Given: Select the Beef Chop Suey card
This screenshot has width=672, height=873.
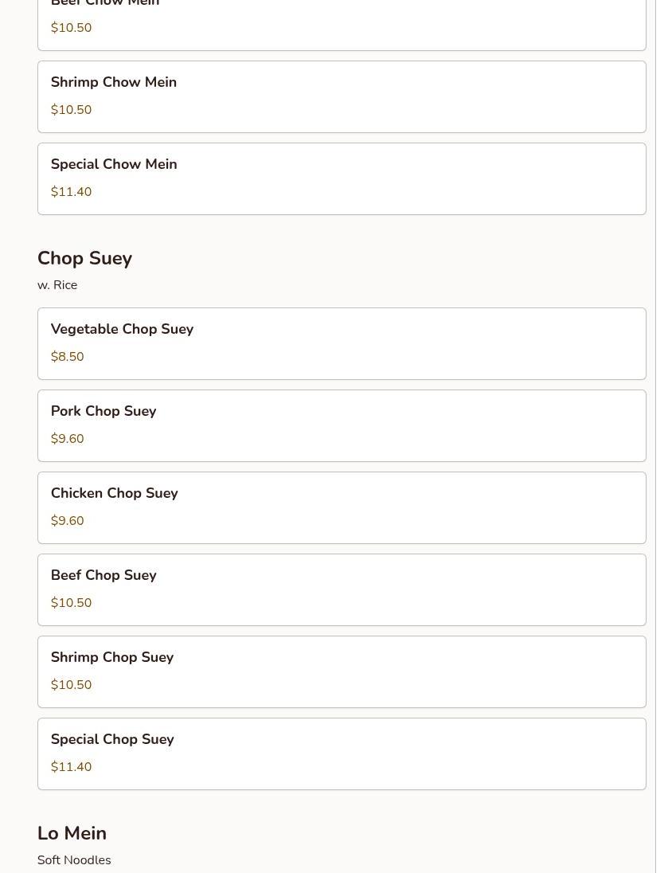Looking at the screenshot, I should point(342,589).
